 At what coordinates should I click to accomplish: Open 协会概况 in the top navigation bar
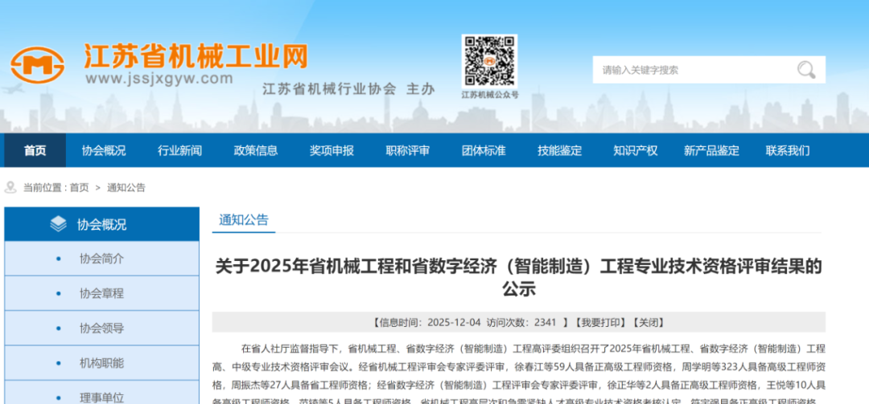point(104,150)
